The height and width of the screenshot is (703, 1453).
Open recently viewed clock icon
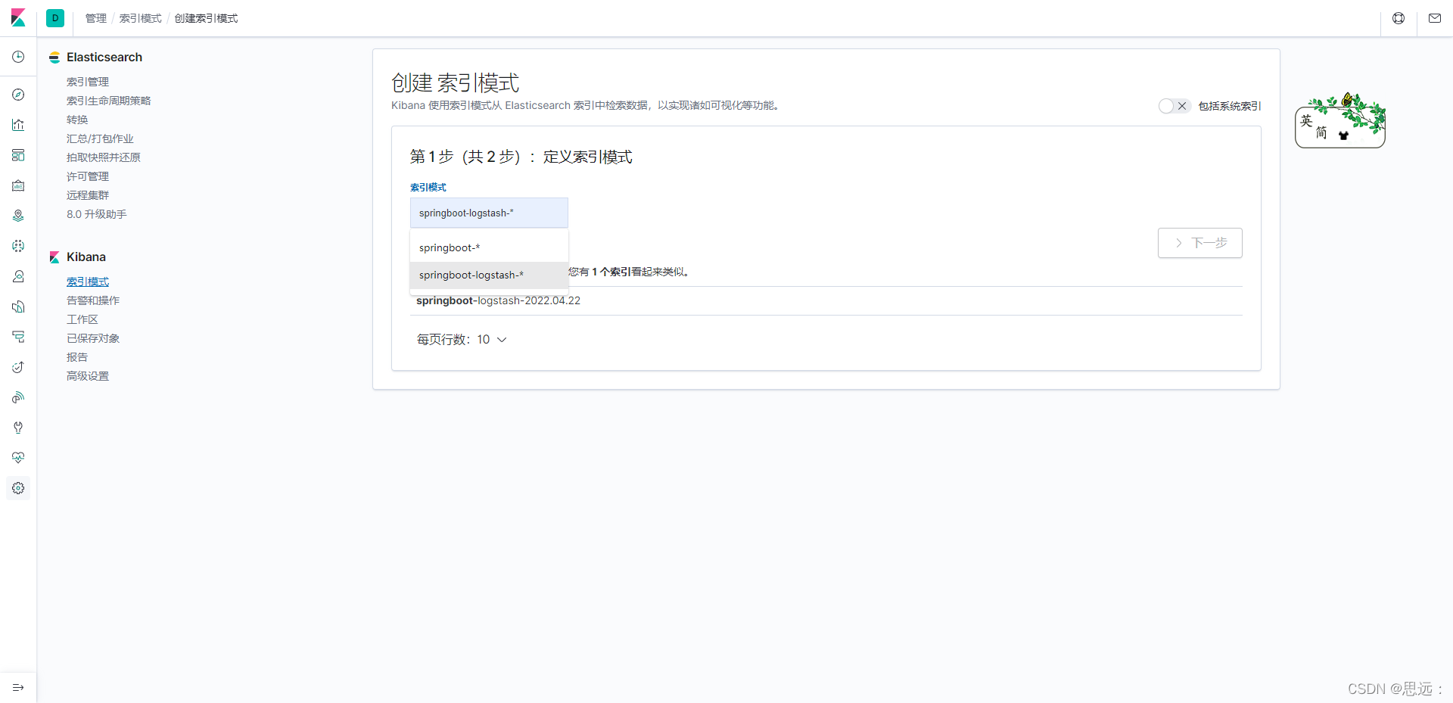point(18,57)
